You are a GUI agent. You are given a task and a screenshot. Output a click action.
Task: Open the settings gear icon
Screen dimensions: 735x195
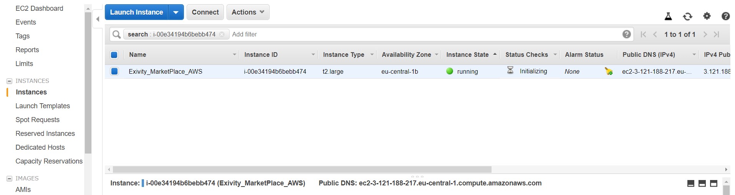tap(707, 16)
